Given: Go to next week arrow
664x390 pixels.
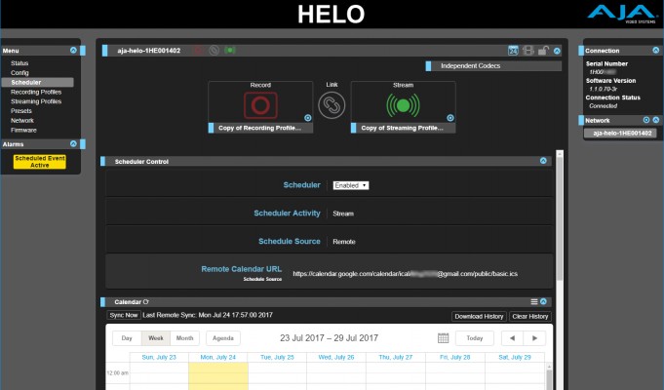Looking at the screenshot, I should [534, 338].
